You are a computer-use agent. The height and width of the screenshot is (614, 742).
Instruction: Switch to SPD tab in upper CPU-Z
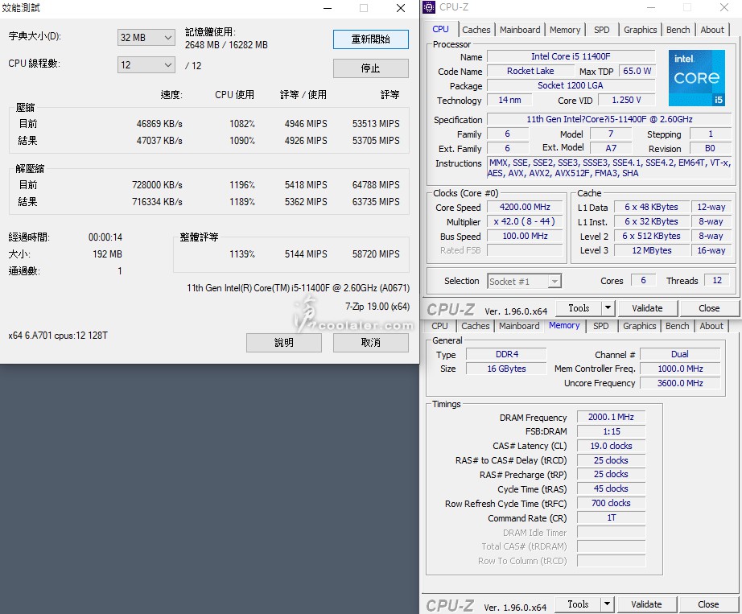[x=601, y=30]
